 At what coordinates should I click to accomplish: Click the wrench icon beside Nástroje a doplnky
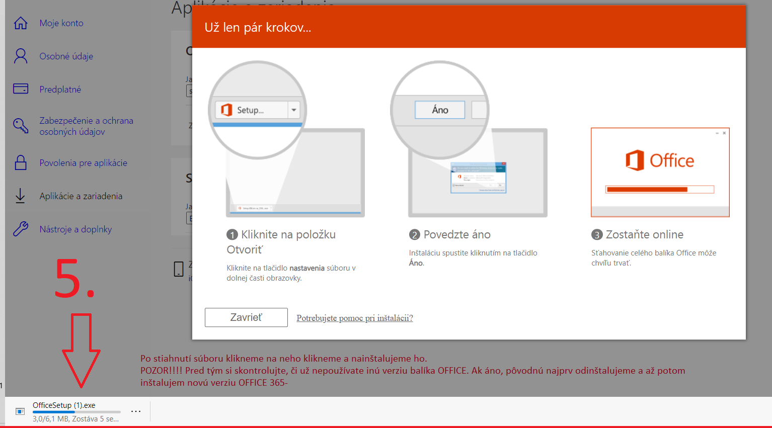(21, 229)
